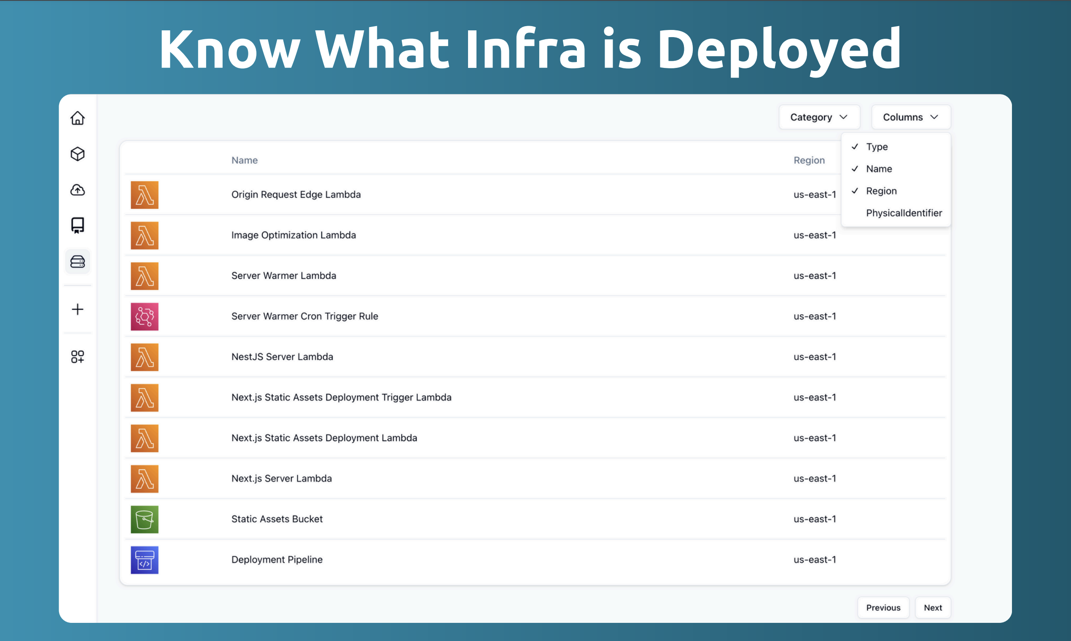Image resolution: width=1071 pixels, height=641 pixels.
Task: Select 'NestJS Server Lambda' name
Action: 283,357
